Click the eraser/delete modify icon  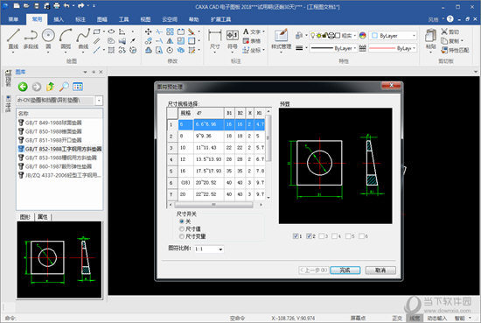192,32
